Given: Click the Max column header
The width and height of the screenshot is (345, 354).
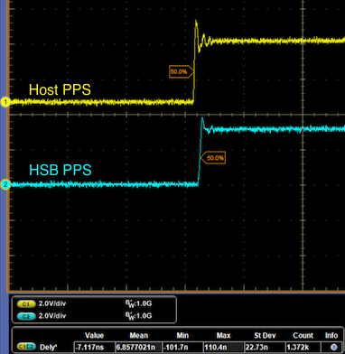Looking at the screenshot, I should click(x=223, y=335).
